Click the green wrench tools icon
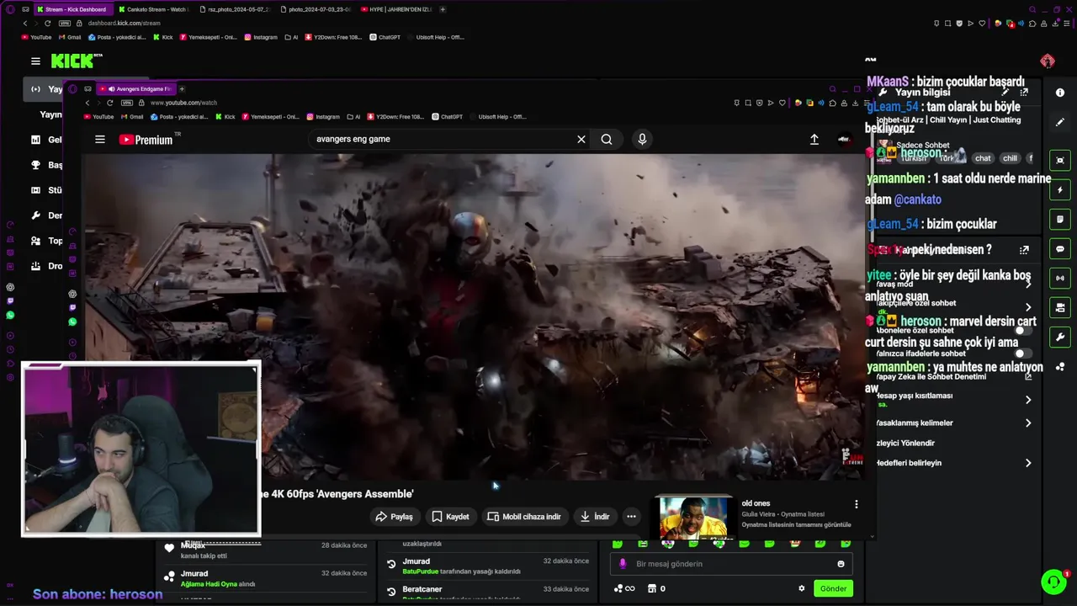 [1060, 338]
